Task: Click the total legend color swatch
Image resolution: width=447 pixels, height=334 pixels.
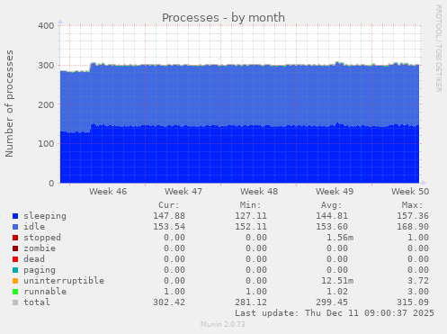Action: tap(15, 302)
